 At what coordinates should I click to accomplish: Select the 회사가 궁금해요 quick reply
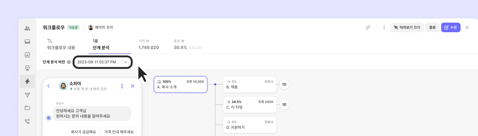tap(83, 132)
